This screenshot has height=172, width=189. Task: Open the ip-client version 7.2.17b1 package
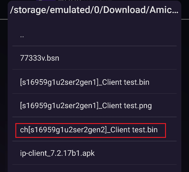tap(94, 153)
